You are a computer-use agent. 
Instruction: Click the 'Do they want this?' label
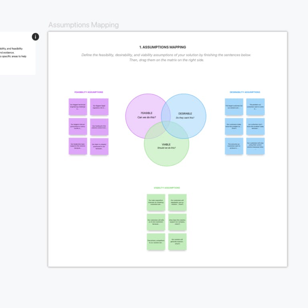[x=185, y=118]
